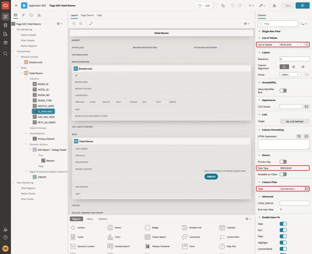Switch to the Processing tab icon

pyautogui.click(x=31, y=15)
